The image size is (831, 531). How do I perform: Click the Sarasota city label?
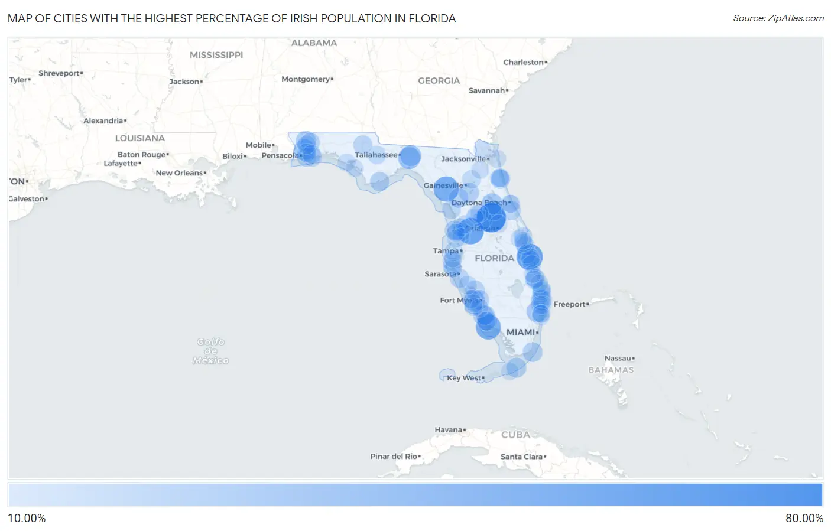[x=440, y=274]
